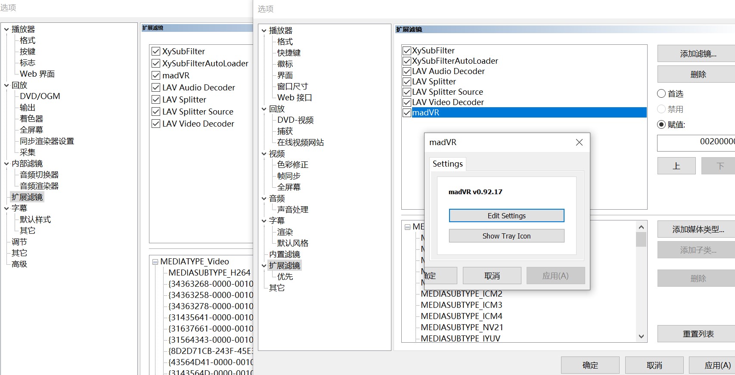
Task: Select LAV Splitter Source row in left window
Action: click(x=198, y=112)
